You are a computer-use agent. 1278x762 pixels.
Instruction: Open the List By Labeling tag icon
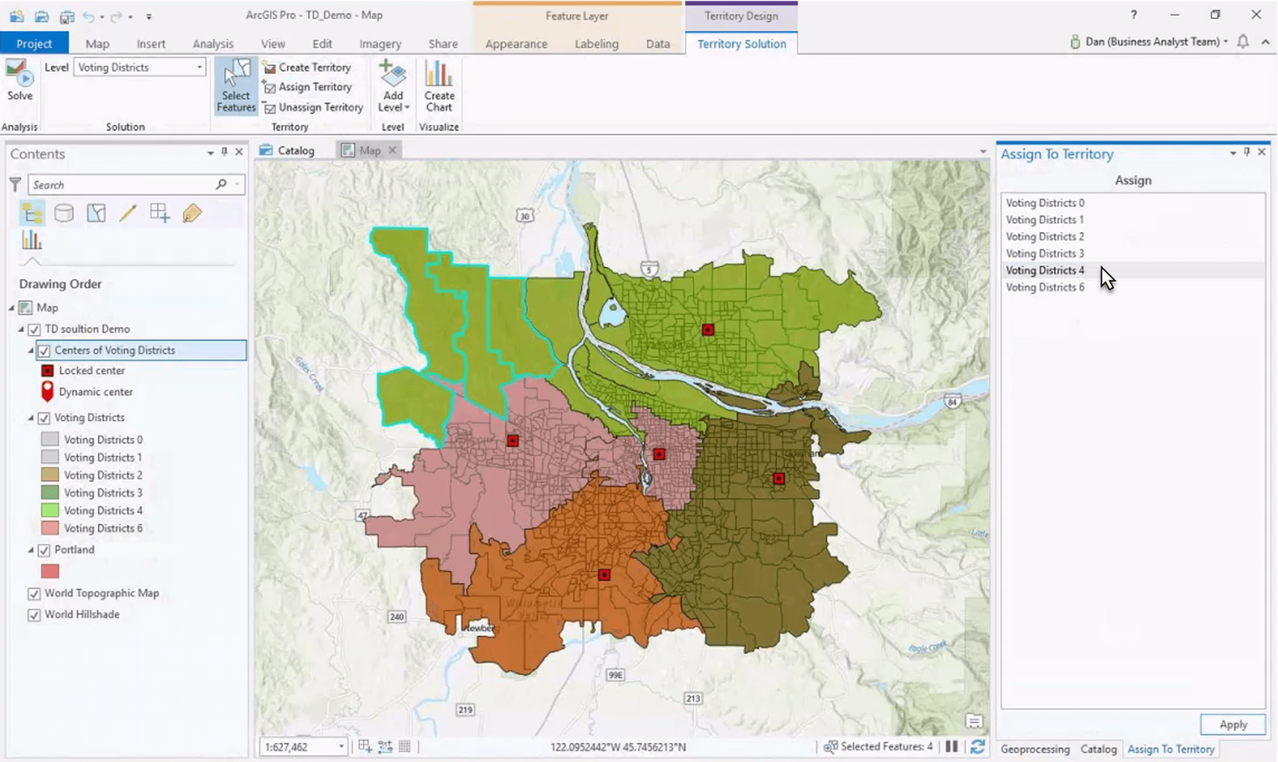191,213
